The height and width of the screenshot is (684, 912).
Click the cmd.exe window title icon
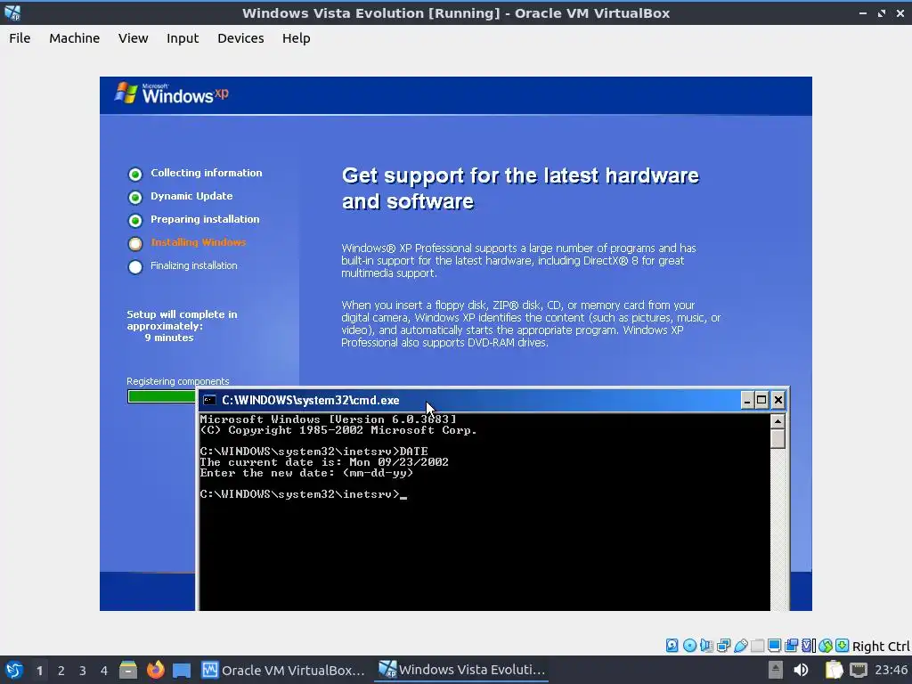tap(209, 400)
